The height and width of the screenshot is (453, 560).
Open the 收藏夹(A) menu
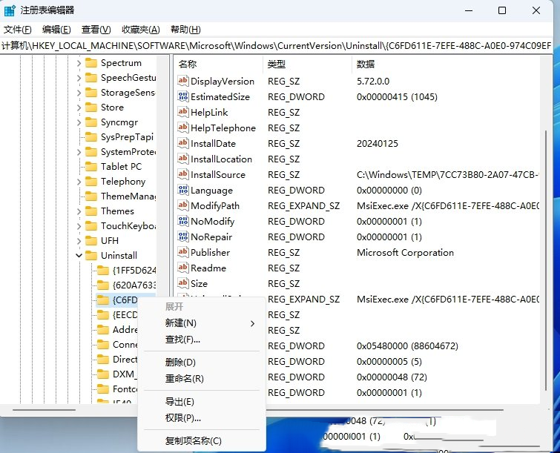(x=140, y=29)
